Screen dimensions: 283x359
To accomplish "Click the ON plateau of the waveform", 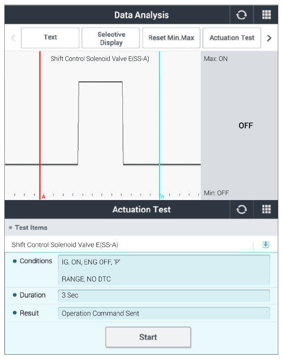I will coord(100,82).
